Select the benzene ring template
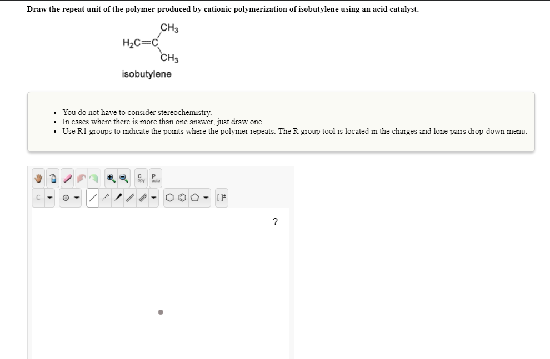This screenshot has width=550, height=359. click(x=183, y=196)
